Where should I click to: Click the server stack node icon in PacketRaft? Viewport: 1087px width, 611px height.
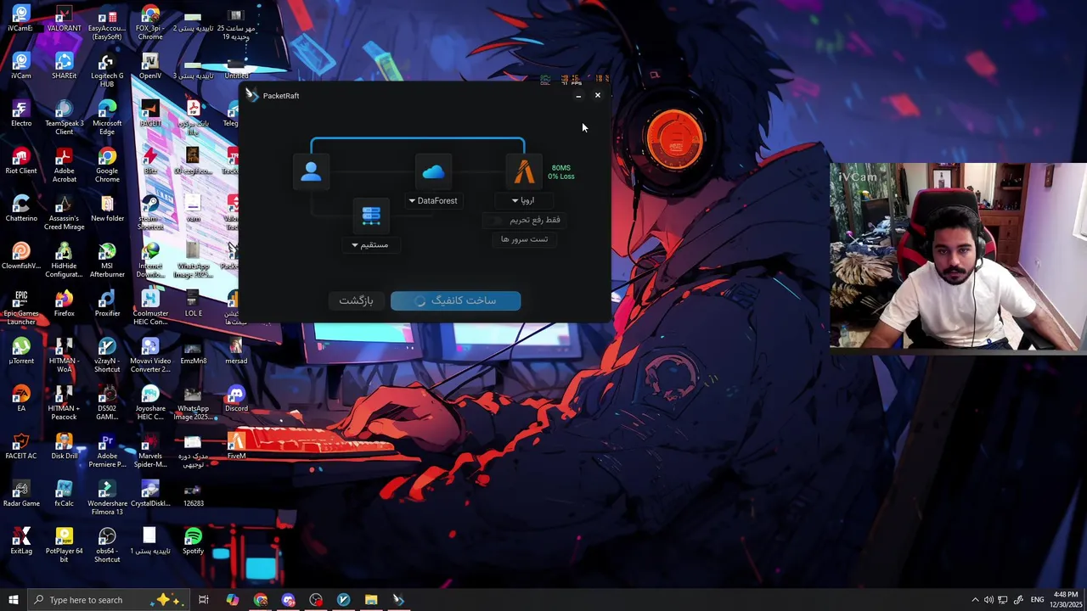(371, 216)
